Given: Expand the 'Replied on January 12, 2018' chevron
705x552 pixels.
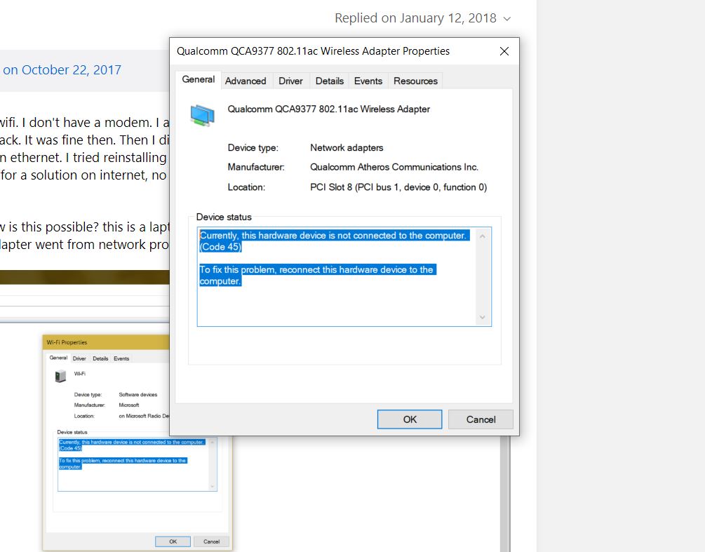Looking at the screenshot, I should click(507, 19).
